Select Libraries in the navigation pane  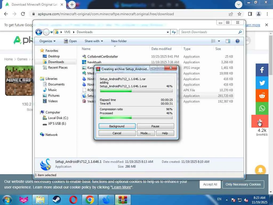pos(51,79)
